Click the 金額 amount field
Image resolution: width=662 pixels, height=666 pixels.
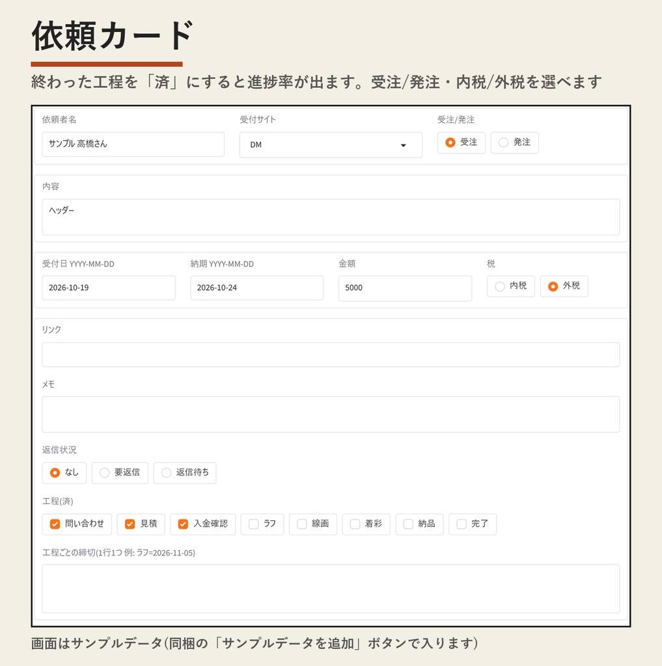(405, 288)
